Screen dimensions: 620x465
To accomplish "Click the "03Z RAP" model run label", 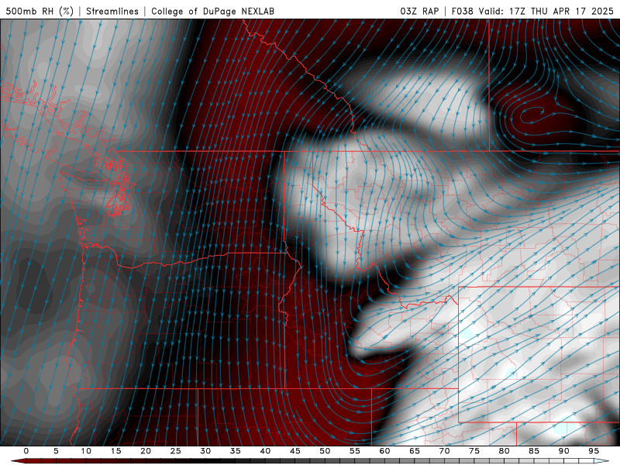I will click(x=419, y=11).
